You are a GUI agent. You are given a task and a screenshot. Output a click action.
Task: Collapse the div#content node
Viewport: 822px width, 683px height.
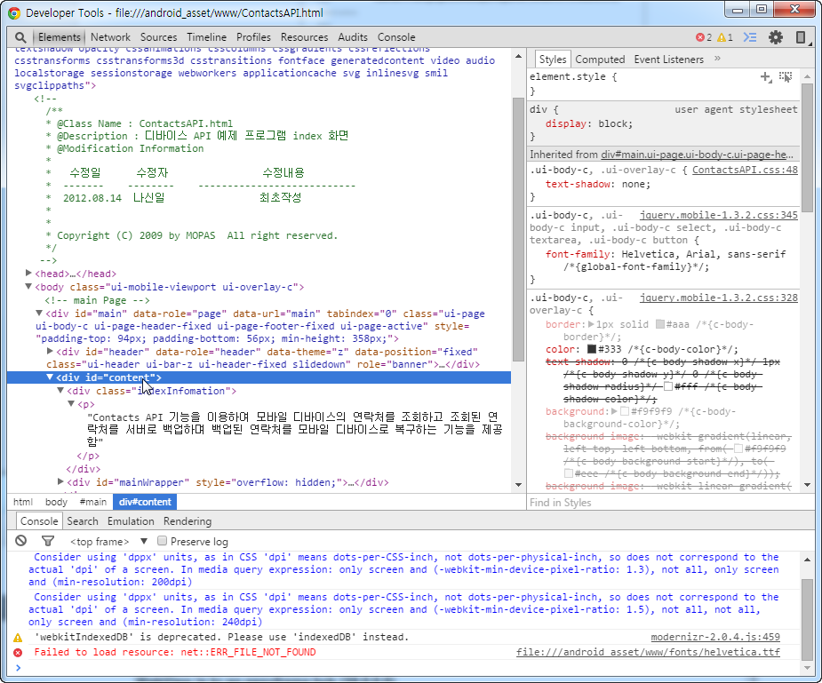click(x=50, y=377)
